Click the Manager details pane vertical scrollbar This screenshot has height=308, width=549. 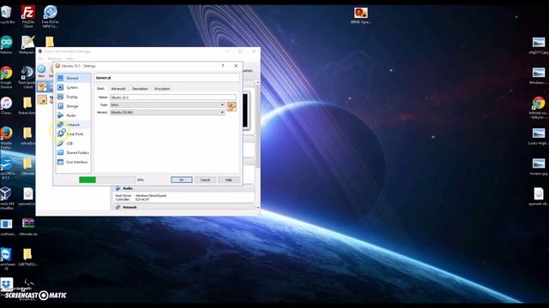(x=257, y=145)
